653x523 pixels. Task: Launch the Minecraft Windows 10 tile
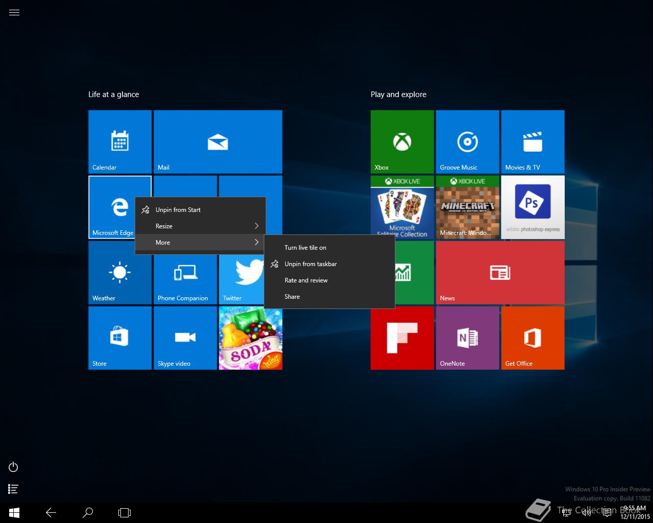point(467,207)
